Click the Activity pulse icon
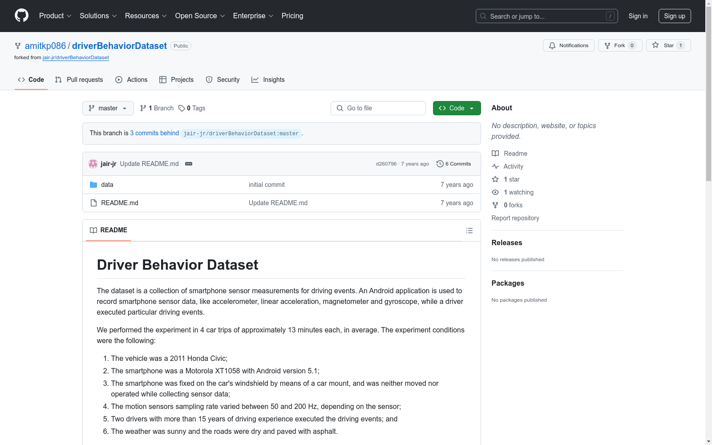Screen dimensions: 712x445 tap(495, 166)
